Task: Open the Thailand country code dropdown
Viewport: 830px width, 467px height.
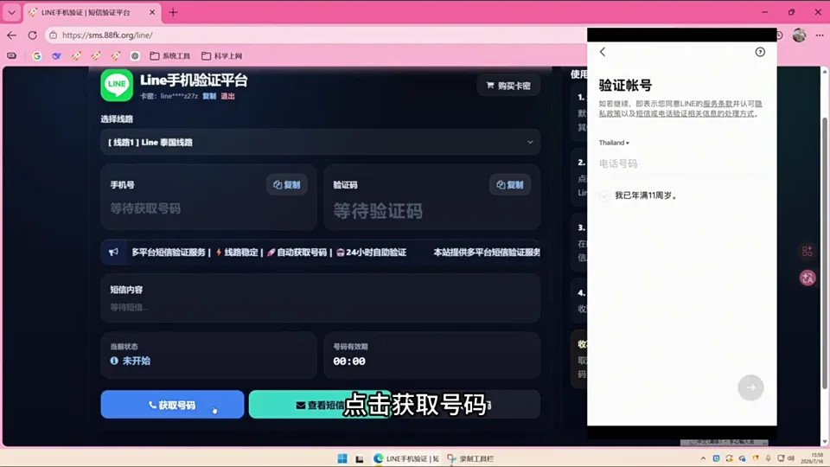Action: coord(614,143)
